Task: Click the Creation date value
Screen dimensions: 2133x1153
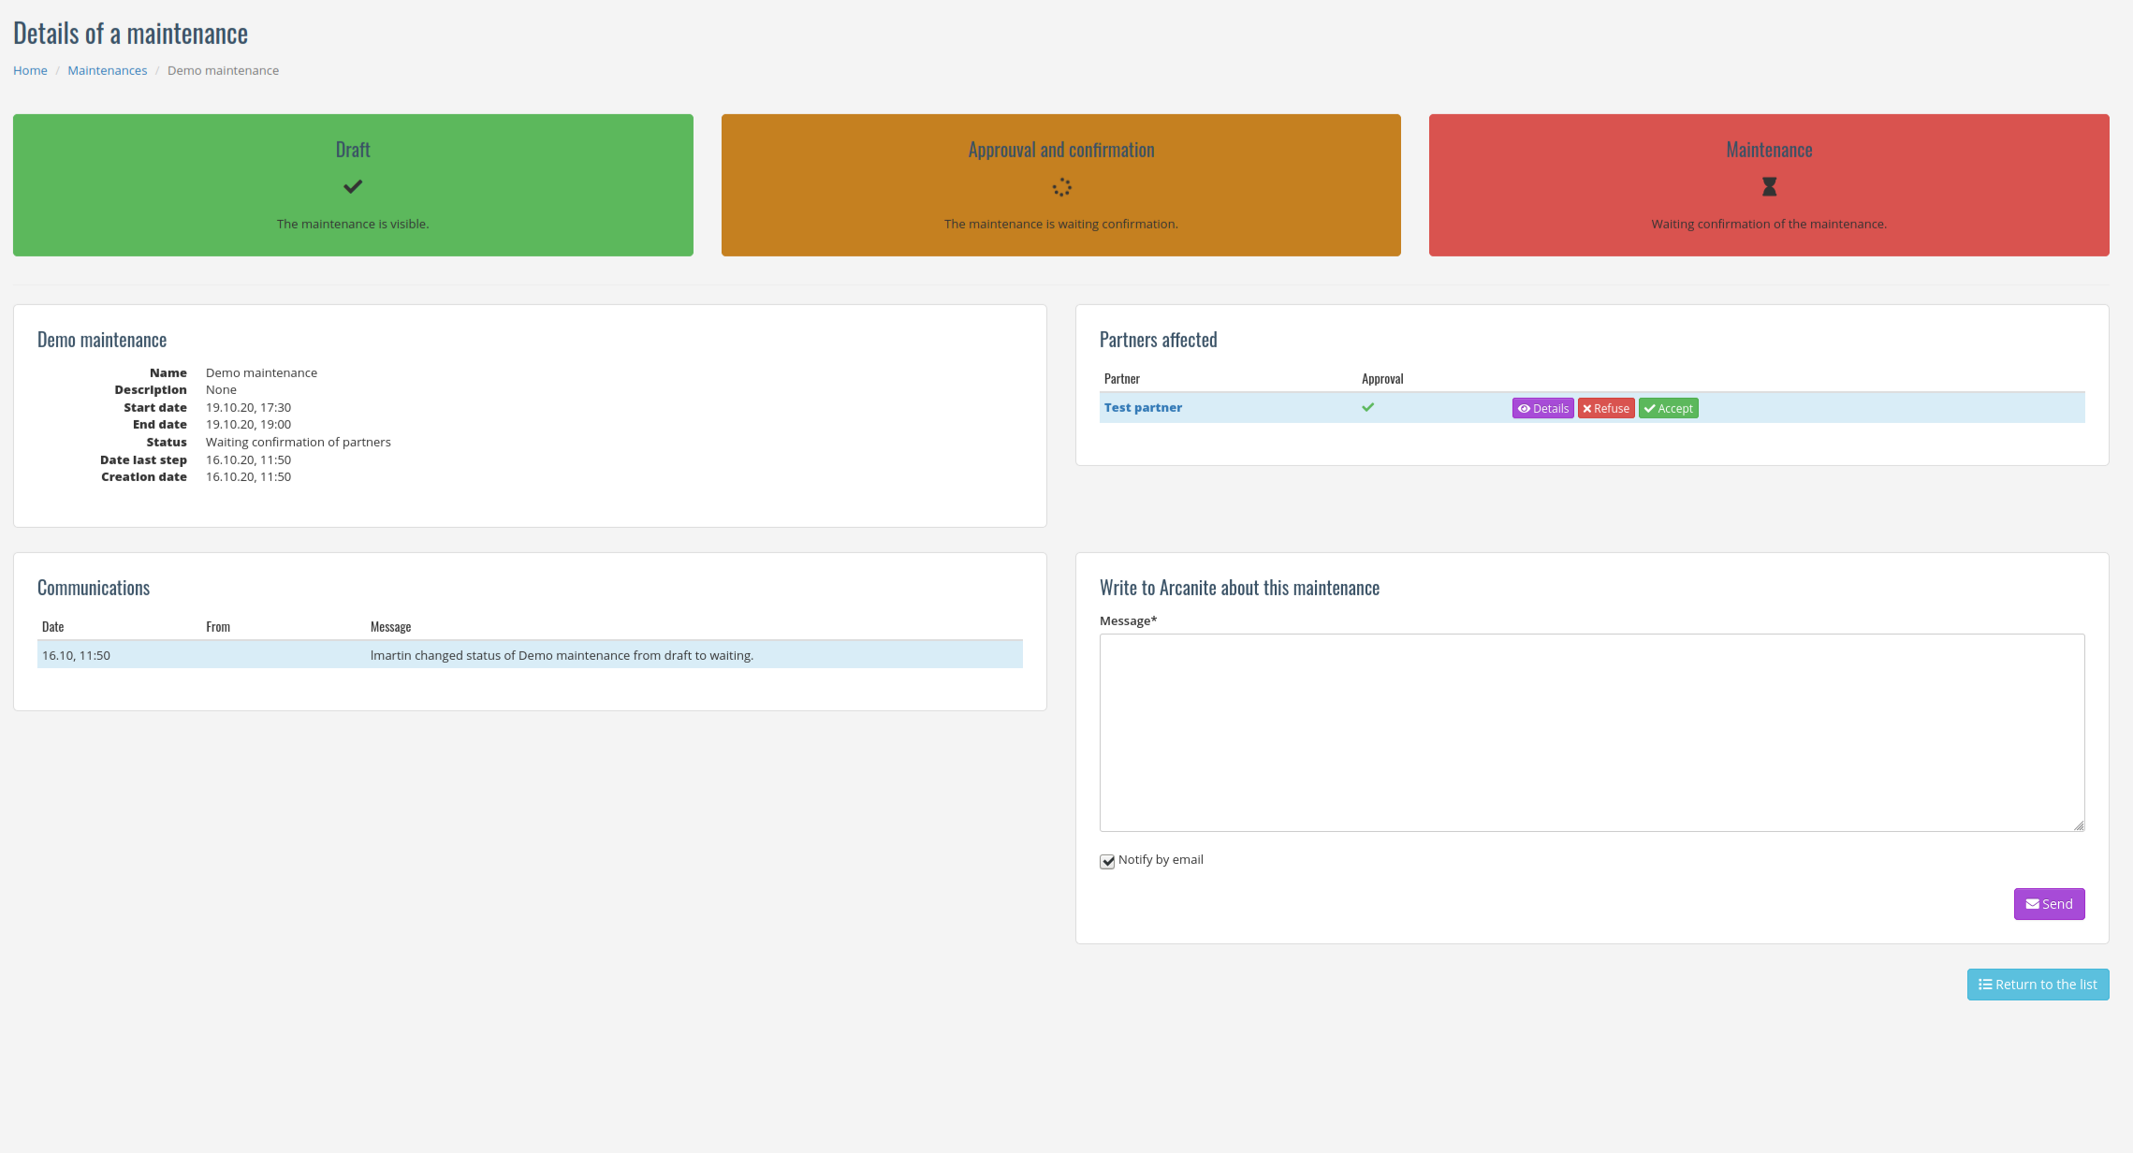Action: pyautogui.click(x=248, y=476)
